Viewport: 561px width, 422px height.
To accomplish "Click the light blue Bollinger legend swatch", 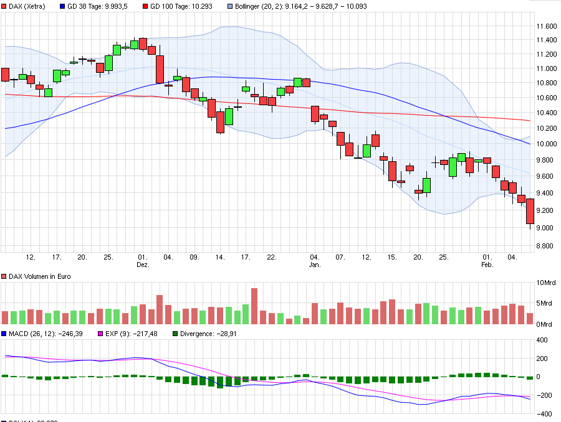I will (x=230, y=6).
